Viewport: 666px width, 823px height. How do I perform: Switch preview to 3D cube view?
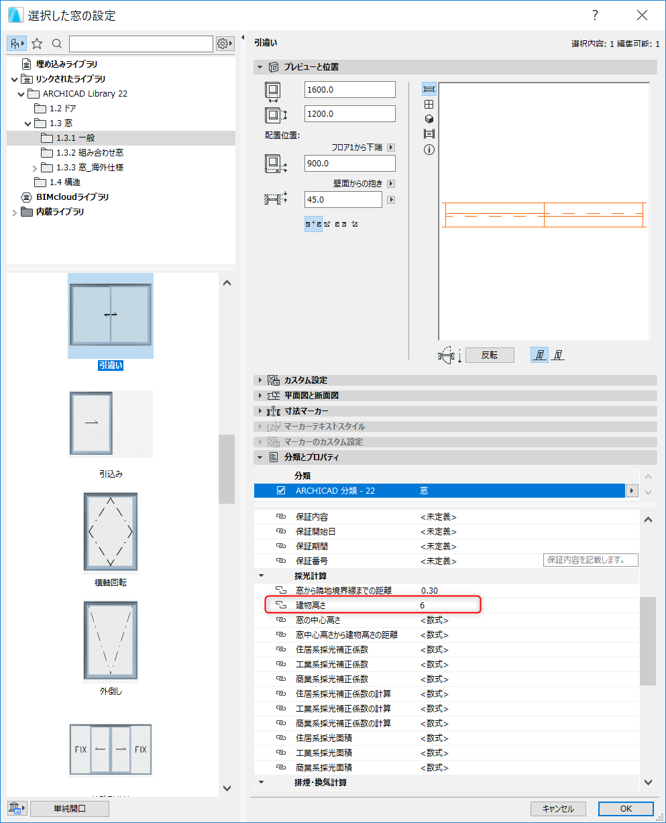(429, 119)
